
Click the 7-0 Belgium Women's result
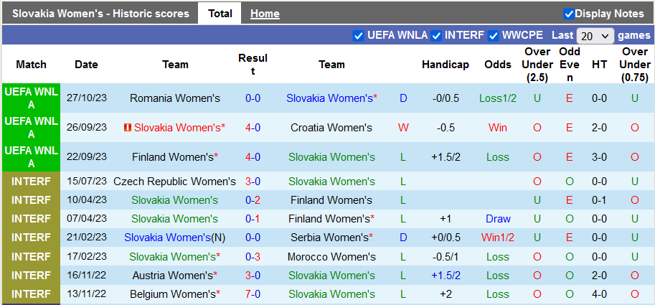click(x=253, y=294)
